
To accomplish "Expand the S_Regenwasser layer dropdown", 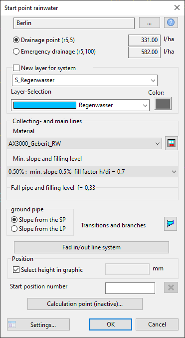I will [85, 81].
